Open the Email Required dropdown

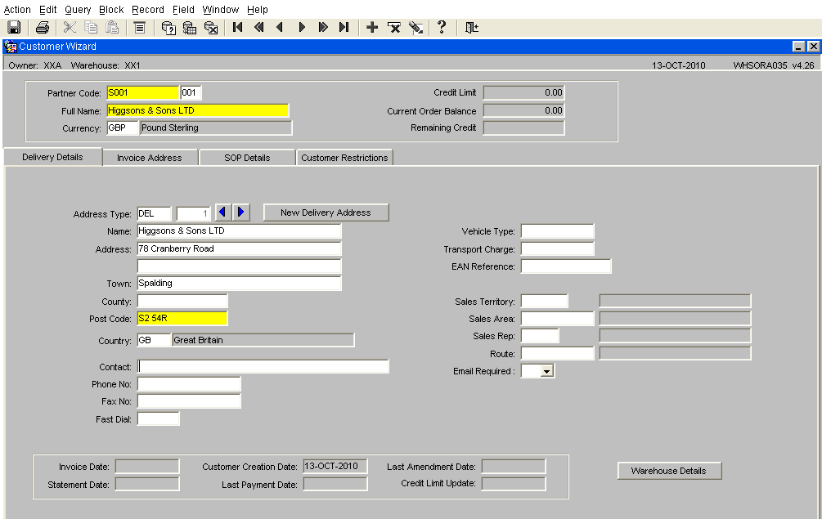point(547,371)
